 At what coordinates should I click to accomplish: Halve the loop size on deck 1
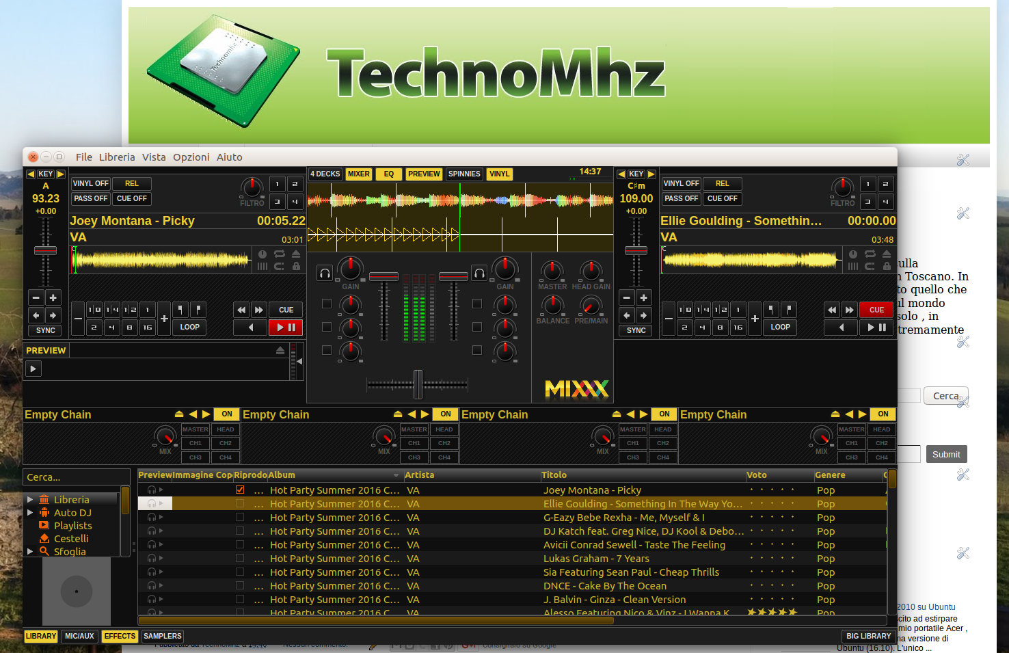tap(78, 319)
